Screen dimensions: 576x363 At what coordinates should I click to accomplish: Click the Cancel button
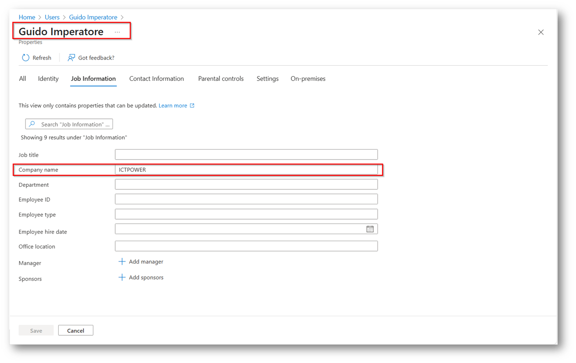click(x=75, y=331)
